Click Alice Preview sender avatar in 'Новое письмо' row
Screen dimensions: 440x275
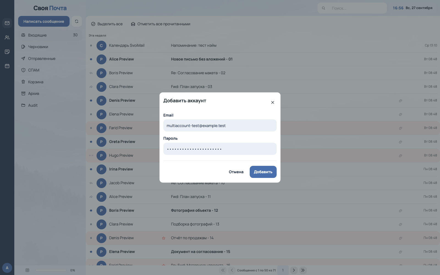click(x=101, y=59)
